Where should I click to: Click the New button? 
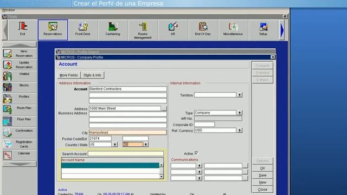pyautogui.click(x=262, y=182)
